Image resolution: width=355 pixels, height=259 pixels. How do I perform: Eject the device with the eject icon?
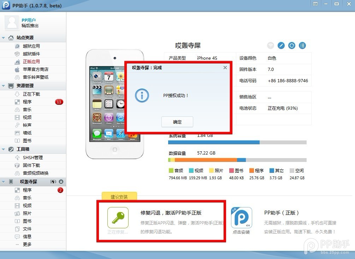click(x=61, y=182)
